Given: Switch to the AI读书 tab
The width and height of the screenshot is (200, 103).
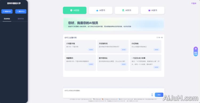Looking at the screenshot, I should click(153, 10).
